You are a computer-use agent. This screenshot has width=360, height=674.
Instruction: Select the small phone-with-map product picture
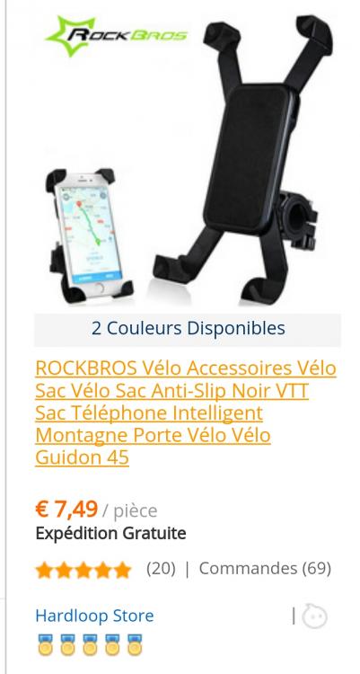click(x=89, y=236)
